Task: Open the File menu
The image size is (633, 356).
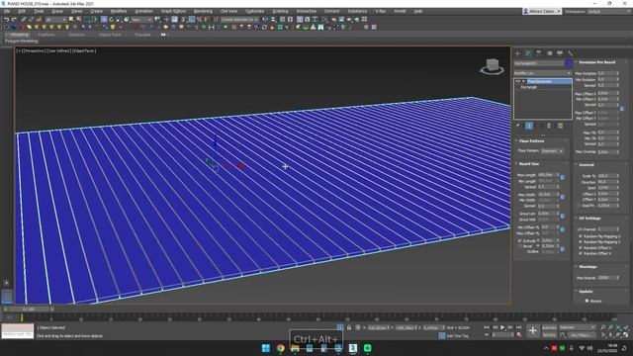Action: [7, 11]
